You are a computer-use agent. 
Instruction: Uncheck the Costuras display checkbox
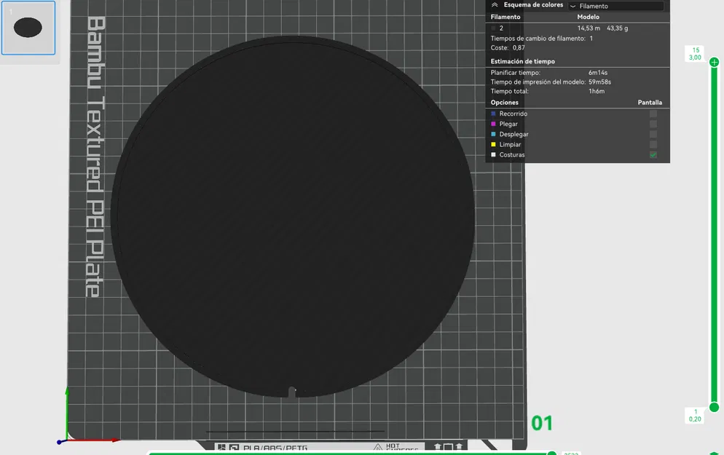pyautogui.click(x=653, y=155)
